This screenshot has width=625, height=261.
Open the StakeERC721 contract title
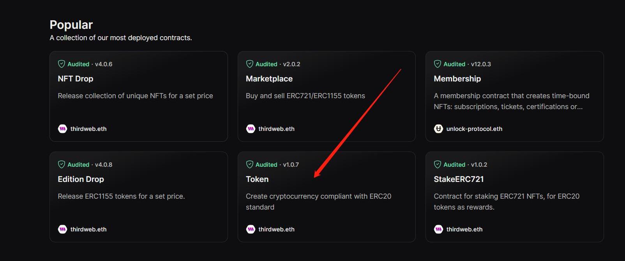pos(459,179)
